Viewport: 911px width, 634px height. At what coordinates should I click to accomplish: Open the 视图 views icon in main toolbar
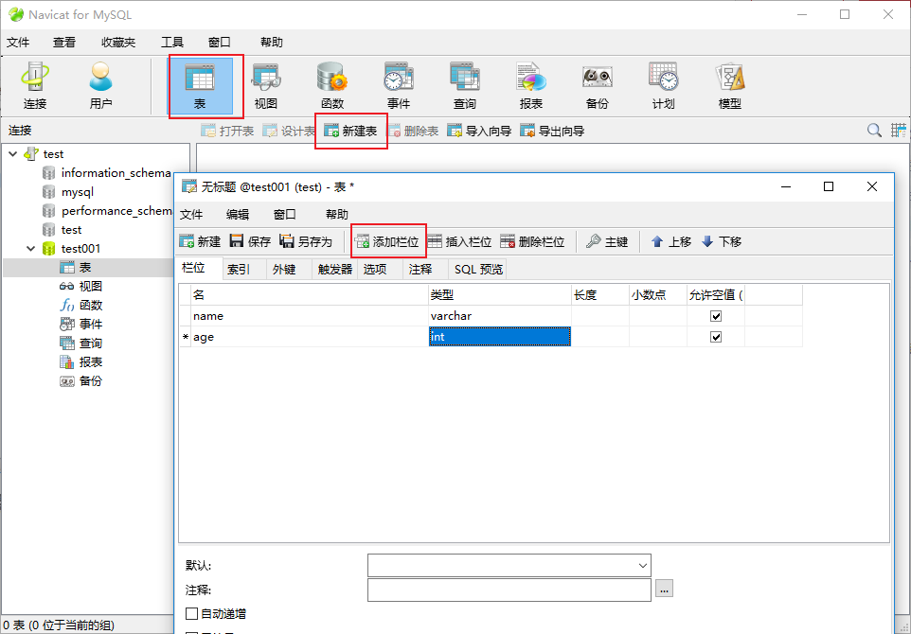(266, 86)
